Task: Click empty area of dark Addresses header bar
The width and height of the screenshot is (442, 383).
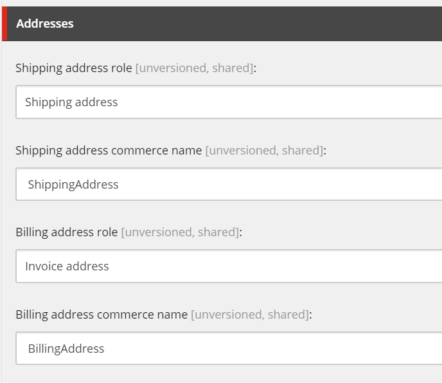Action: [254, 24]
